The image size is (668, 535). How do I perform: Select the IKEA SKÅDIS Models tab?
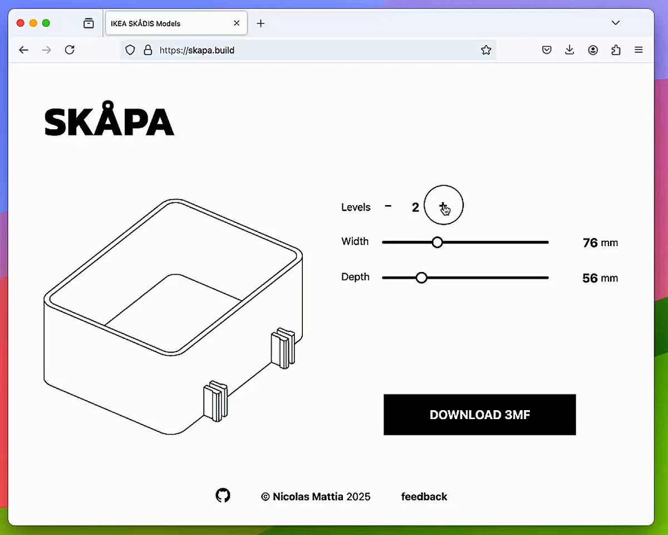point(176,23)
